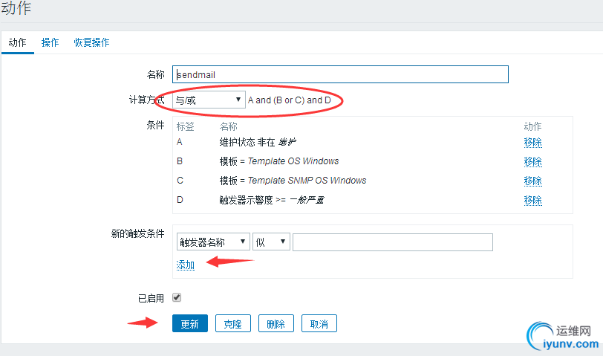Remove condition C (Template SNMP OS Windows)

click(532, 181)
